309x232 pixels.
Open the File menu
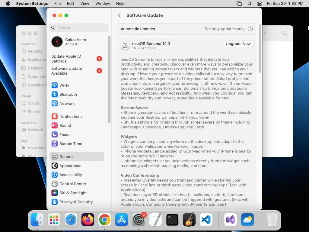(x=58, y=4)
